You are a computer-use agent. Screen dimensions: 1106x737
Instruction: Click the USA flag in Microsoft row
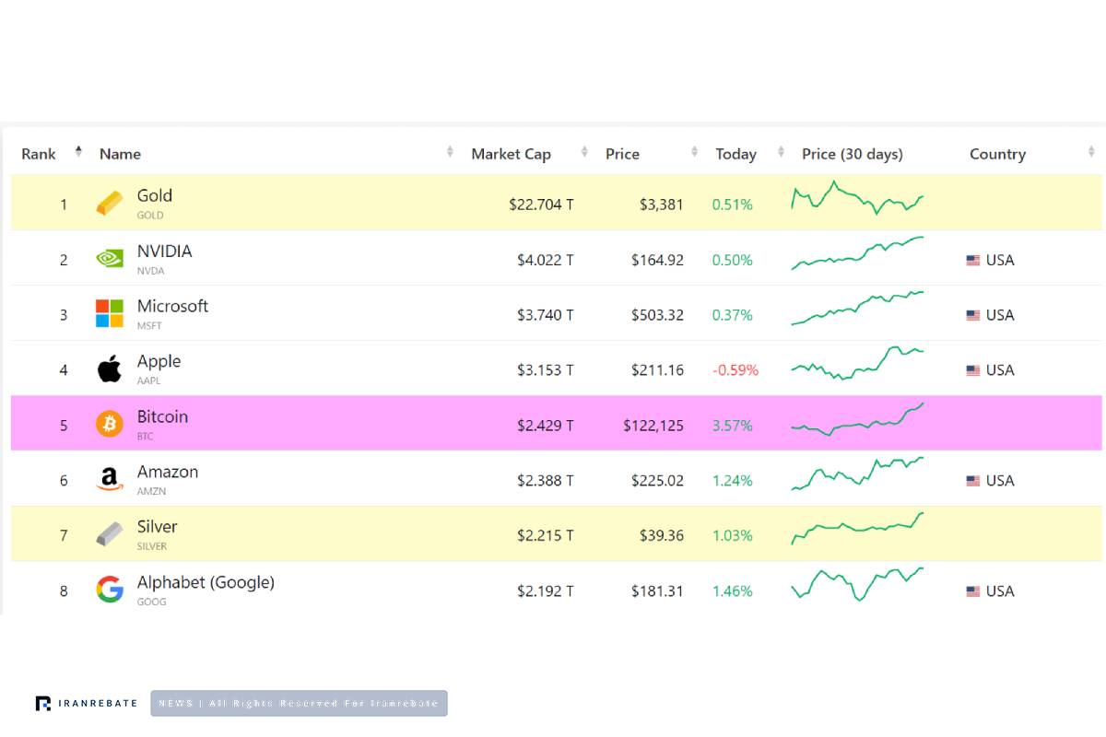(x=973, y=315)
